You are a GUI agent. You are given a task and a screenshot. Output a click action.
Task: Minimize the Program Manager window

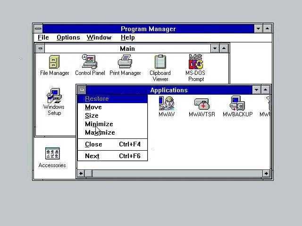pyautogui.click(x=258, y=29)
